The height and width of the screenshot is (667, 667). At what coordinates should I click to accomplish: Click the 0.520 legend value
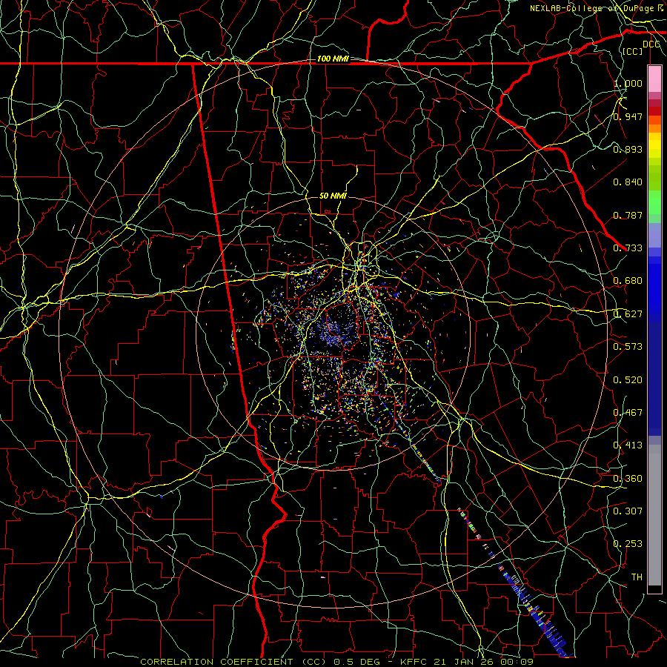628,380
